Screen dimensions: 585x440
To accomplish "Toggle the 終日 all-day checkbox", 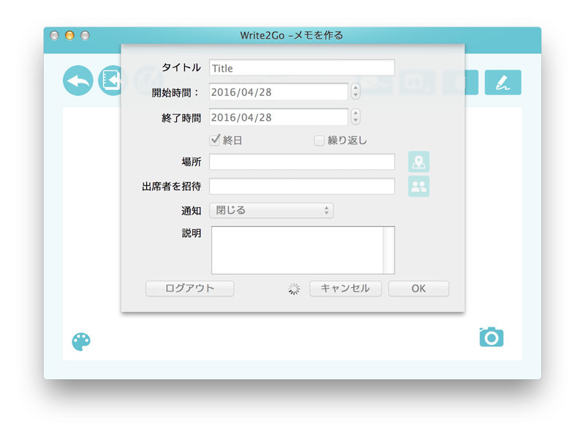I will [x=215, y=140].
